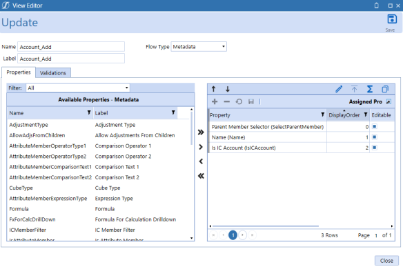Viewport: 403px width, 269px height.
Task: Click the pencil edit icon
Action: 339,89
